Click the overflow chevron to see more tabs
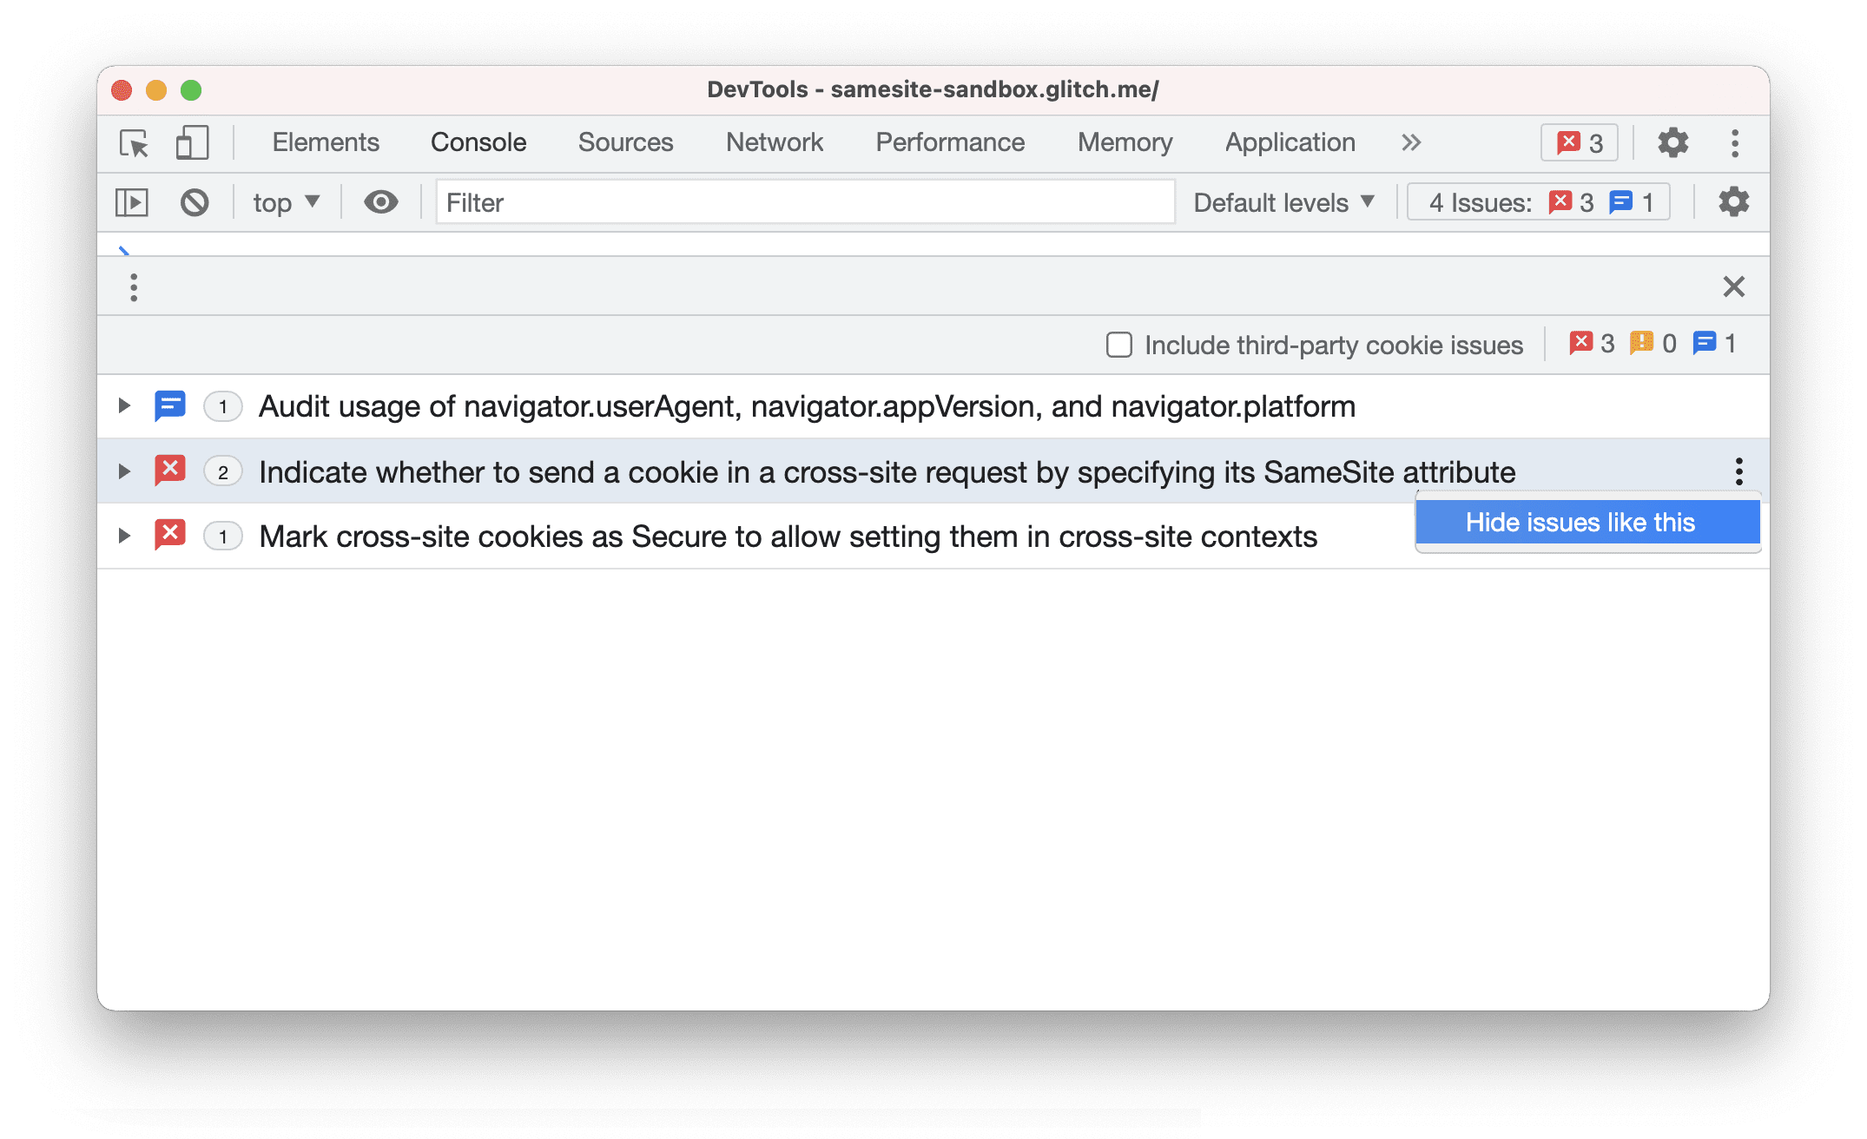This screenshot has height=1139, width=1867. (1408, 142)
